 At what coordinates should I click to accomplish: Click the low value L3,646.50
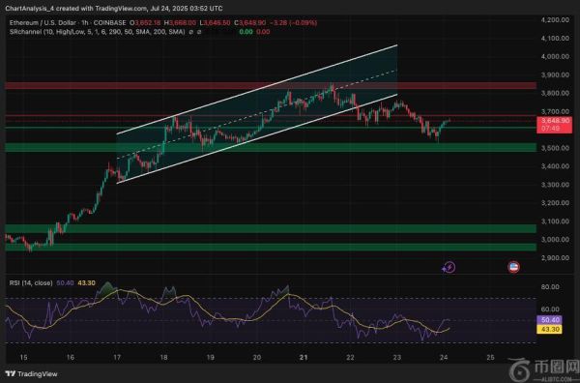click(x=215, y=23)
